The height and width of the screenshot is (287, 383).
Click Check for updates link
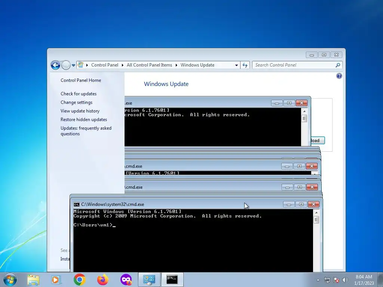click(79, 94)
